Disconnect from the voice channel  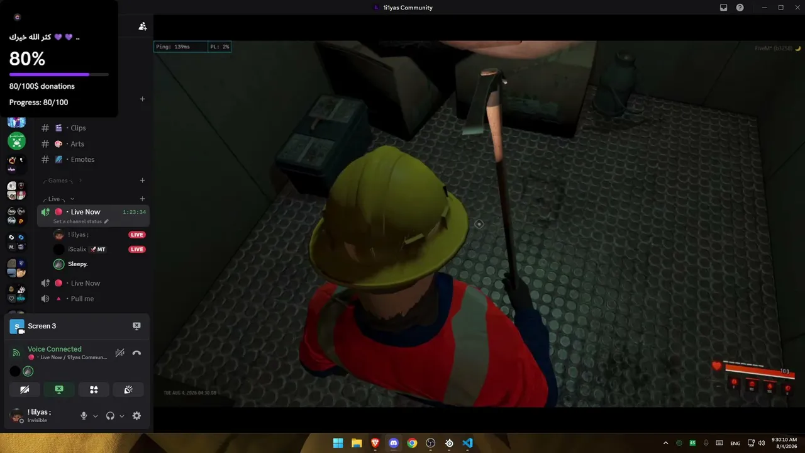point(136,353)
